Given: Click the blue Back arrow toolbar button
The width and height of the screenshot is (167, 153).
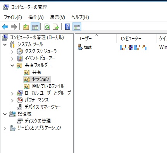Looking at the screenshot, I should (x=5, y=27).
